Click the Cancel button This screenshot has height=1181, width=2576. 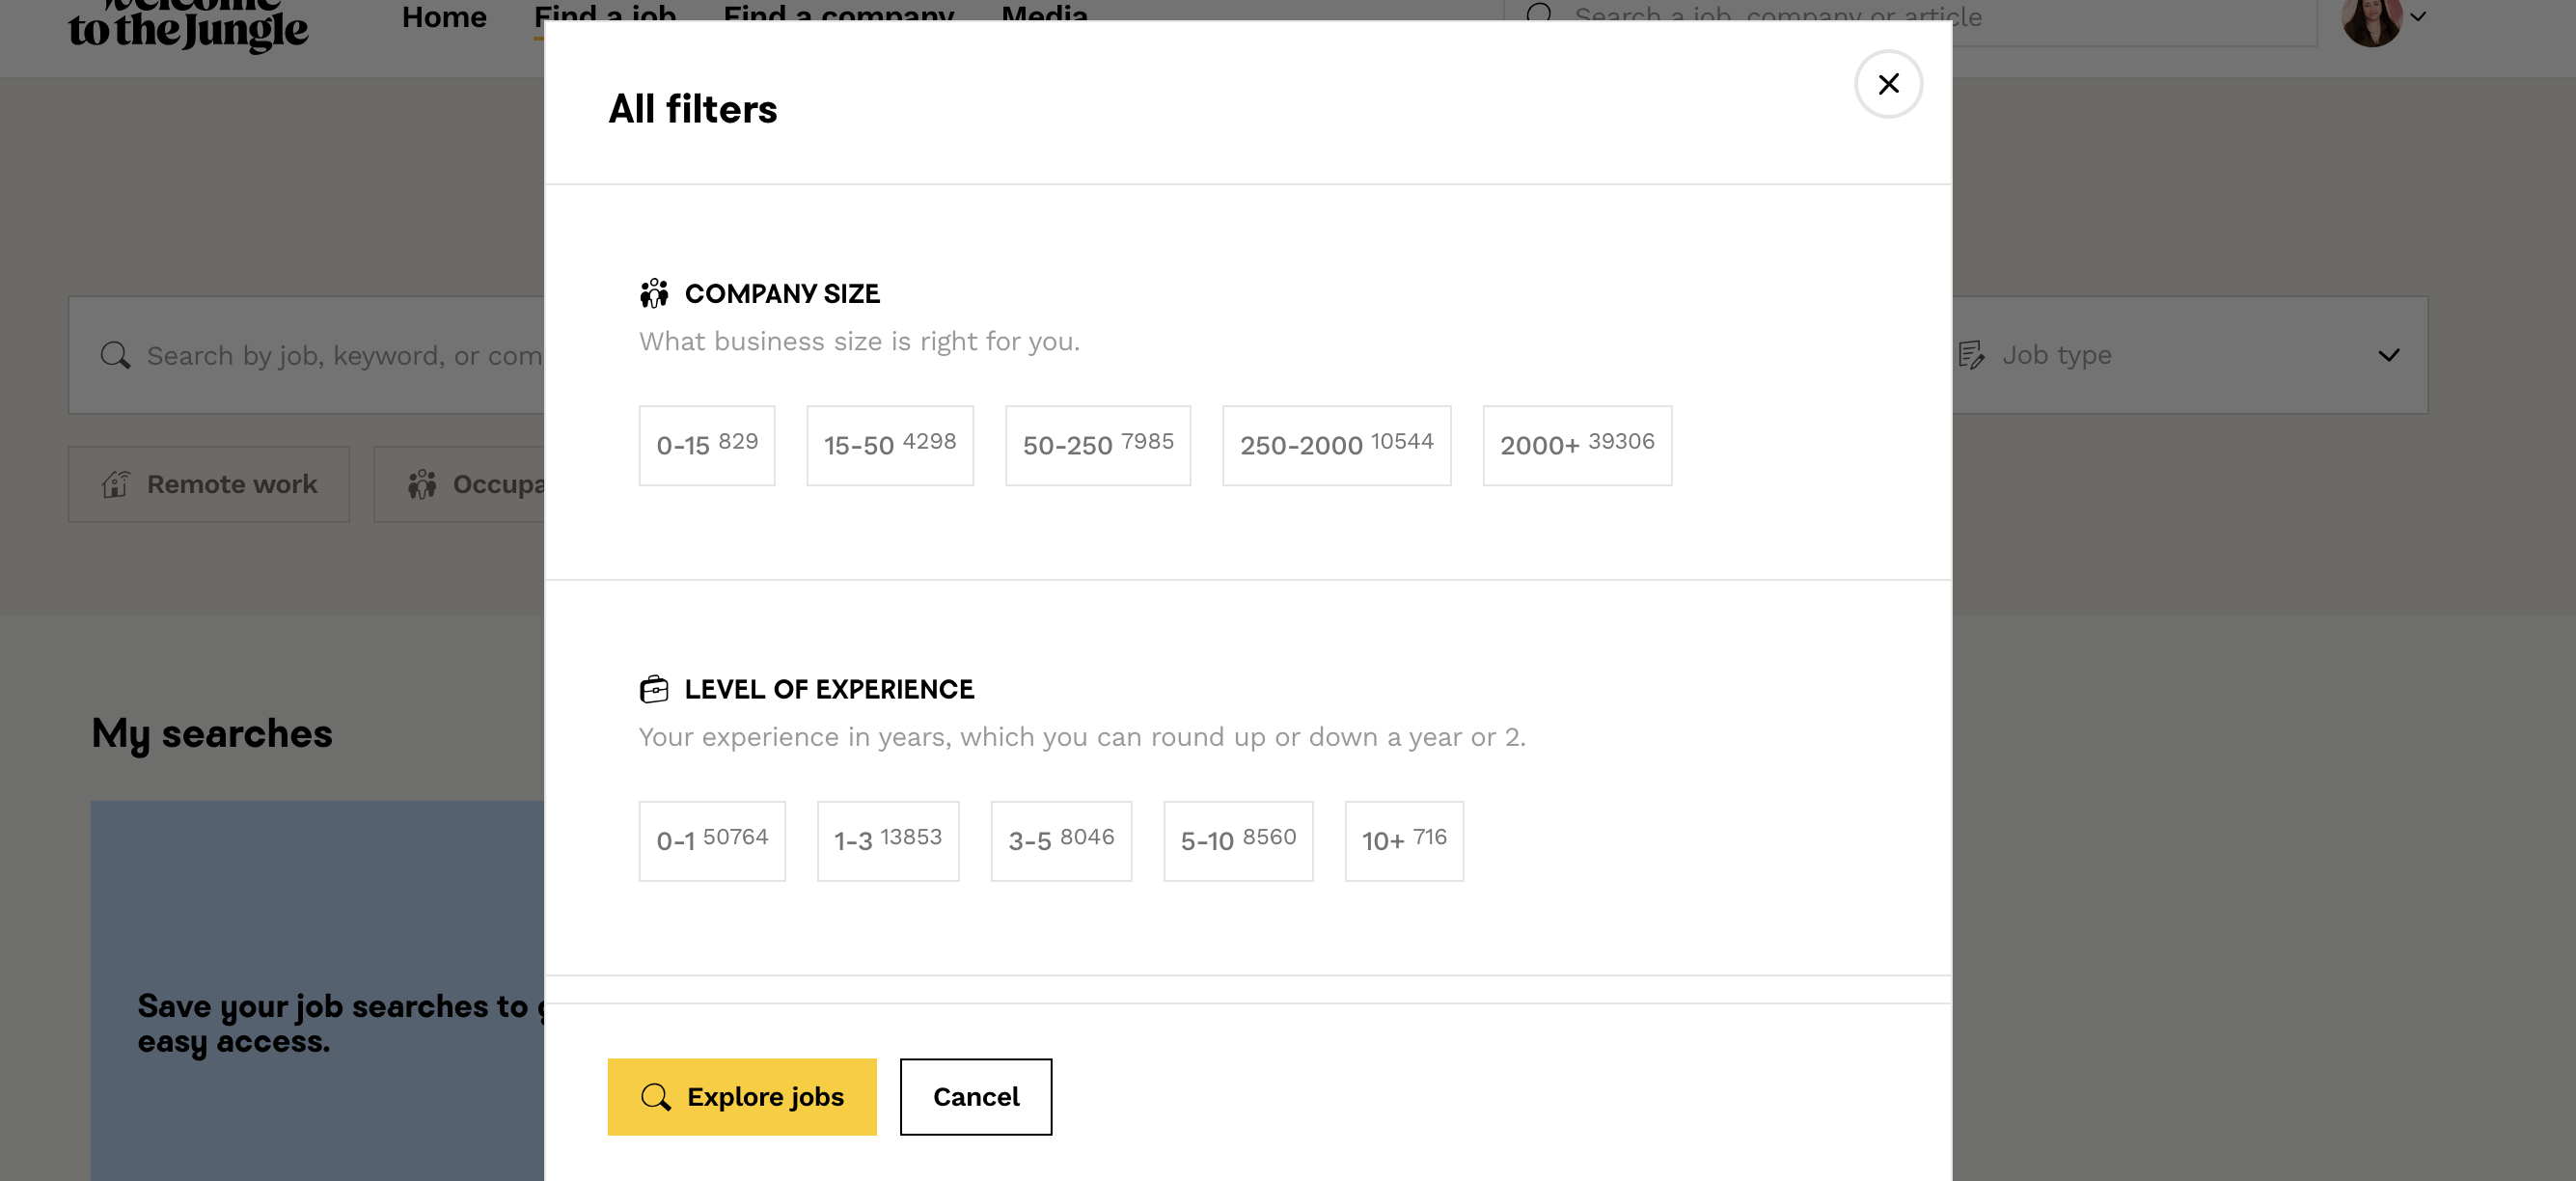tap(975, 1096)
